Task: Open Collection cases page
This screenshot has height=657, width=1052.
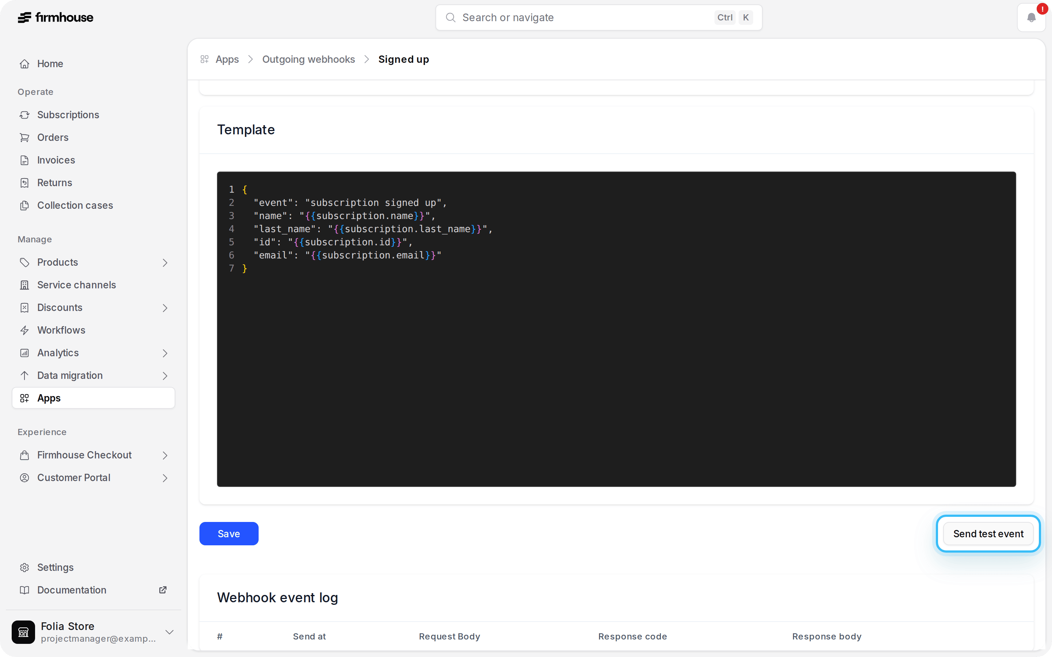Action: 94,205
